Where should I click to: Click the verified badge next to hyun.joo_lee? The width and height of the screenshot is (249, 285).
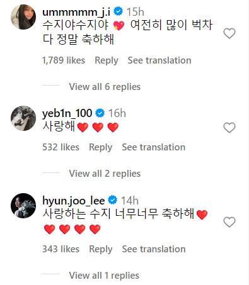[x=113, y=200]
